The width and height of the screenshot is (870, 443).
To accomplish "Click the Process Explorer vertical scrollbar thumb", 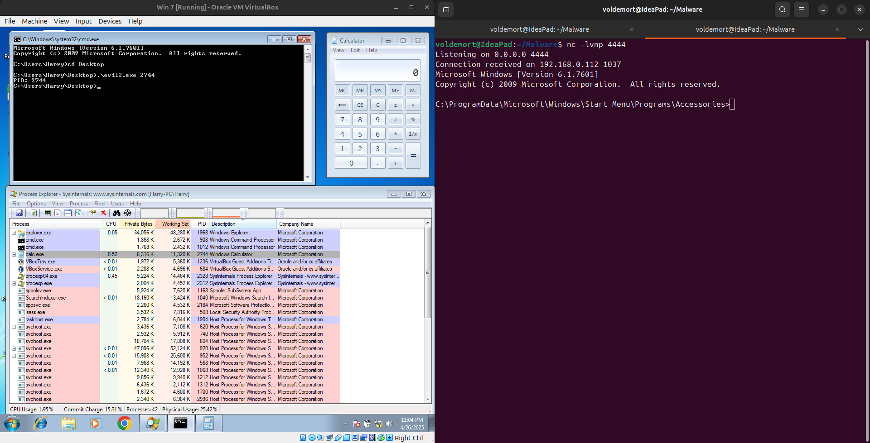I will [x=427, y=272].
